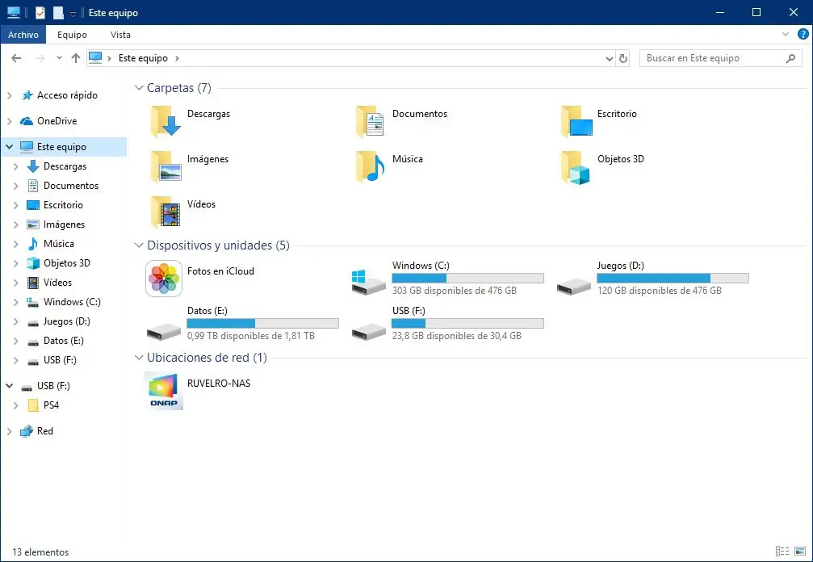This screenshot has width=813, height=562.
Task: Open the Objetos 3D folder icon
Action: 576,166
